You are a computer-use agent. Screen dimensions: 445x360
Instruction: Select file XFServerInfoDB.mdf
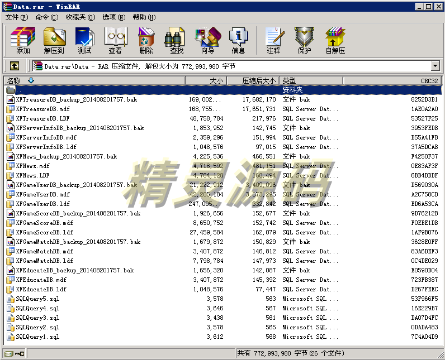pos(46,137)
